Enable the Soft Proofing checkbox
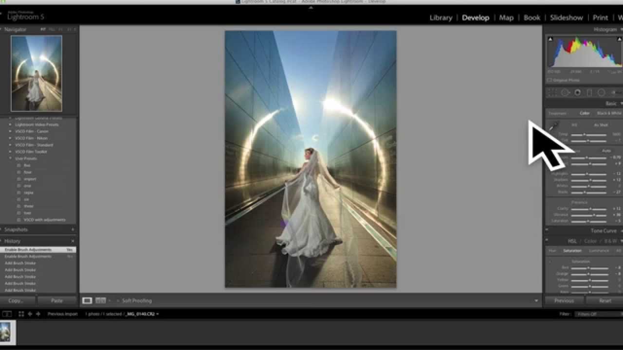 [x=117, y=300]
